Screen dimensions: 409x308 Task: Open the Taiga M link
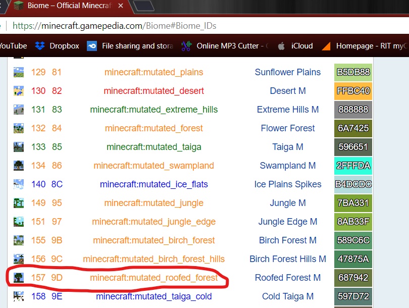[x=288, y=147]
